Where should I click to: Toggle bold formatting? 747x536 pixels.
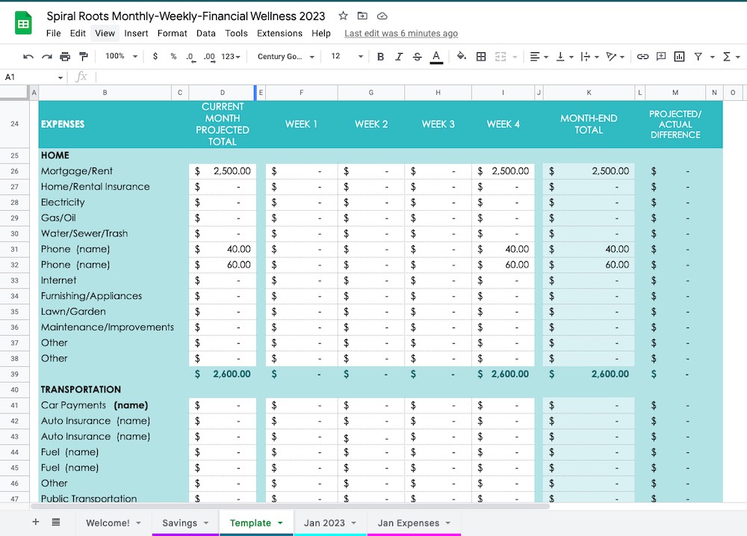pyautogui.click(x=380, y=56)
